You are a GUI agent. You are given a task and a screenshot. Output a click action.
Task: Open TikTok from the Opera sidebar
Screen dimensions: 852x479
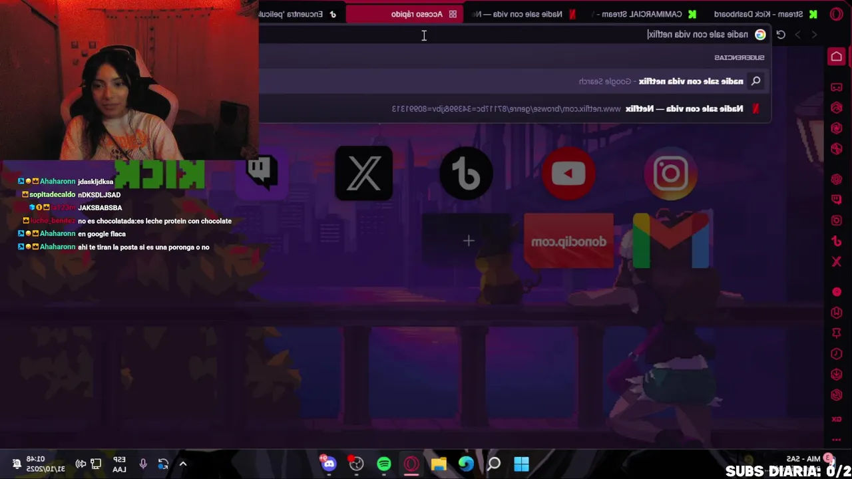pyautogui.click(x=837, y=241)
